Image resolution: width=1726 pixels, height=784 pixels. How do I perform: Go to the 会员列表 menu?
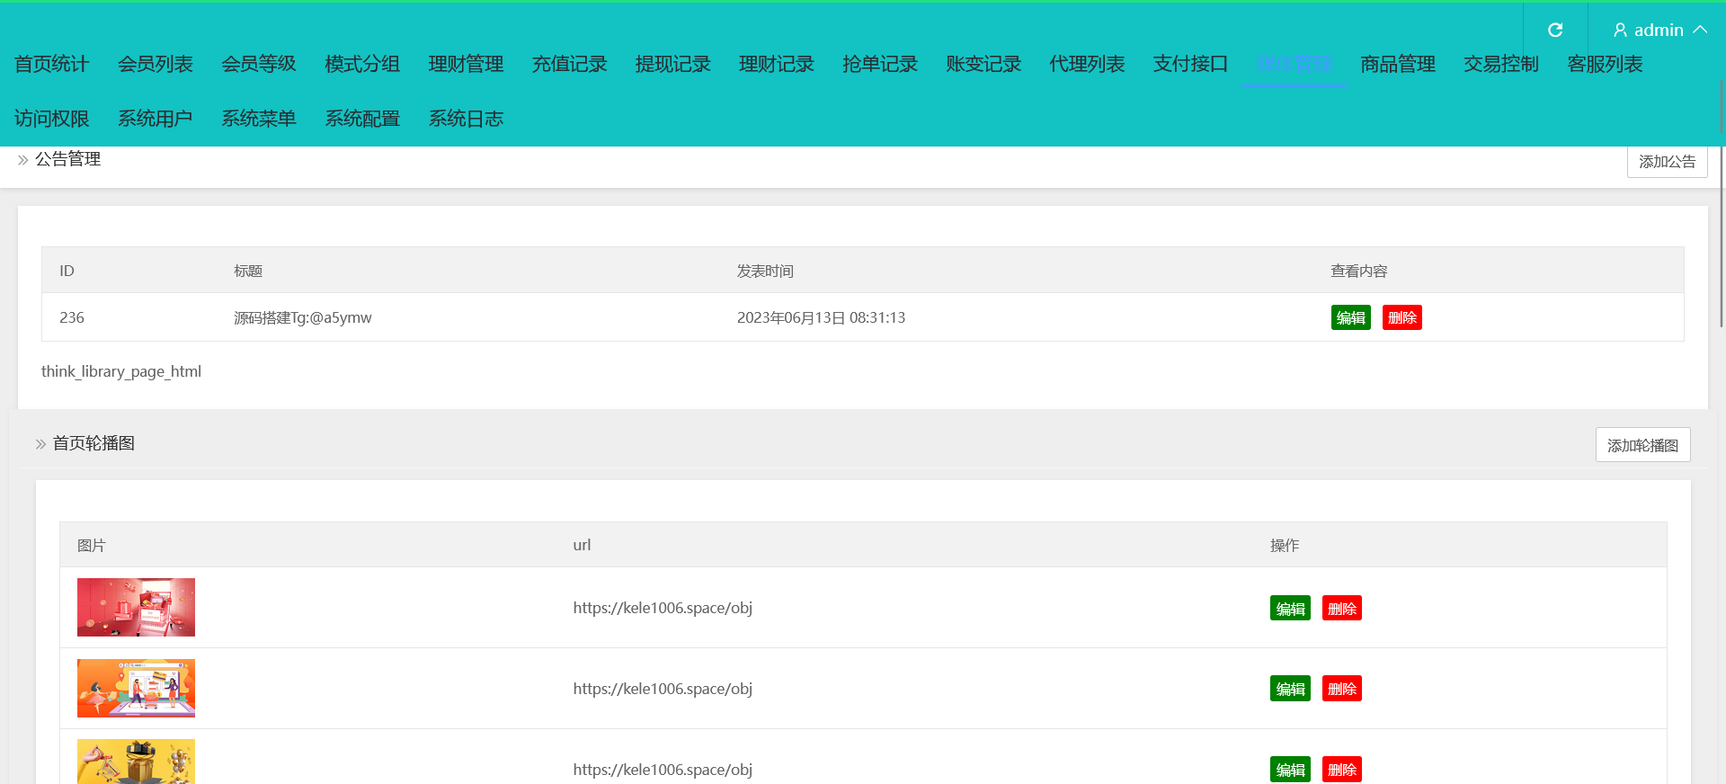[x=156, y=65]
